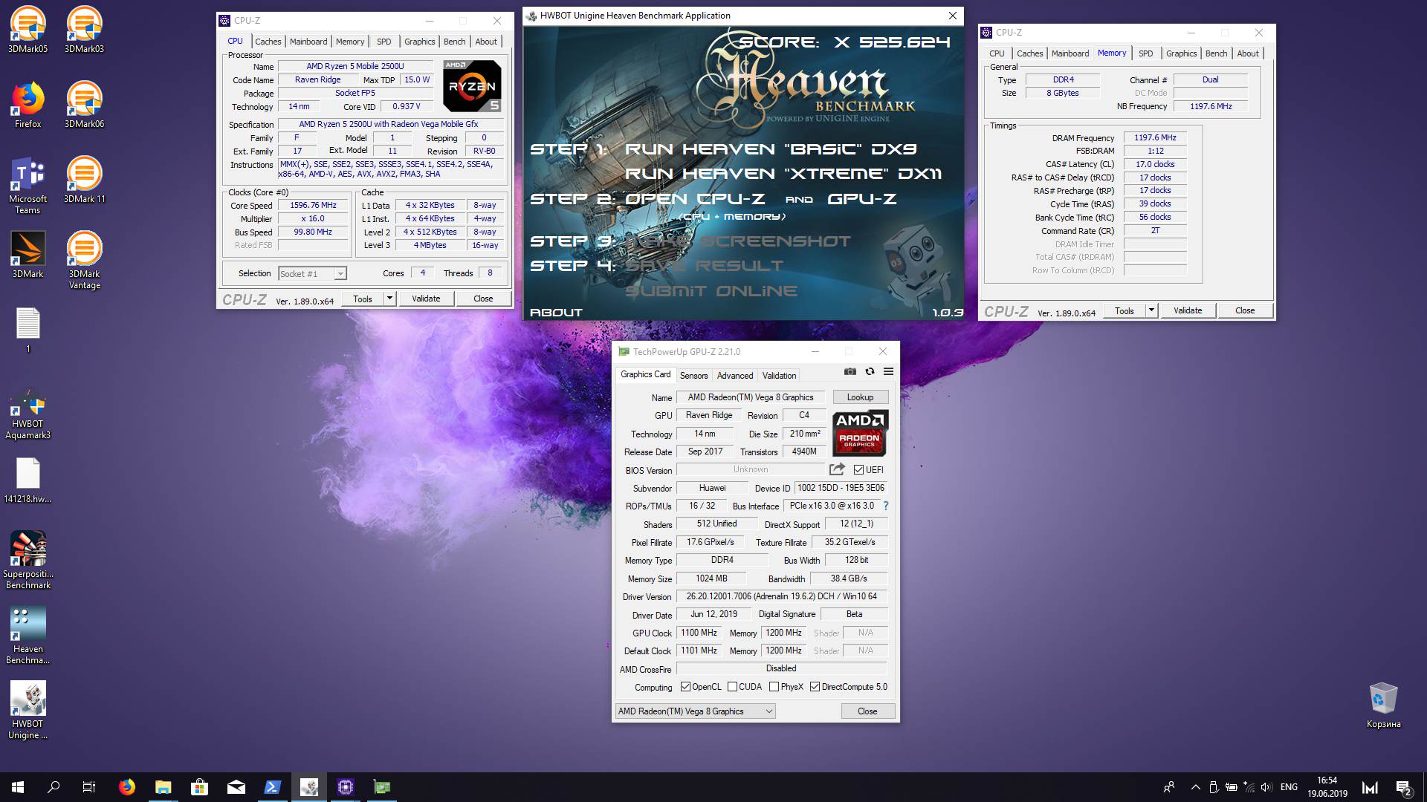Open the 3DMark05 desktop shortcut
The image size is (1427, 802).
(x=28, y=30)
